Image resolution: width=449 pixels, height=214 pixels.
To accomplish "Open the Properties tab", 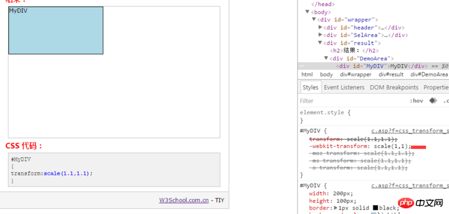I will tap(436, 87).
